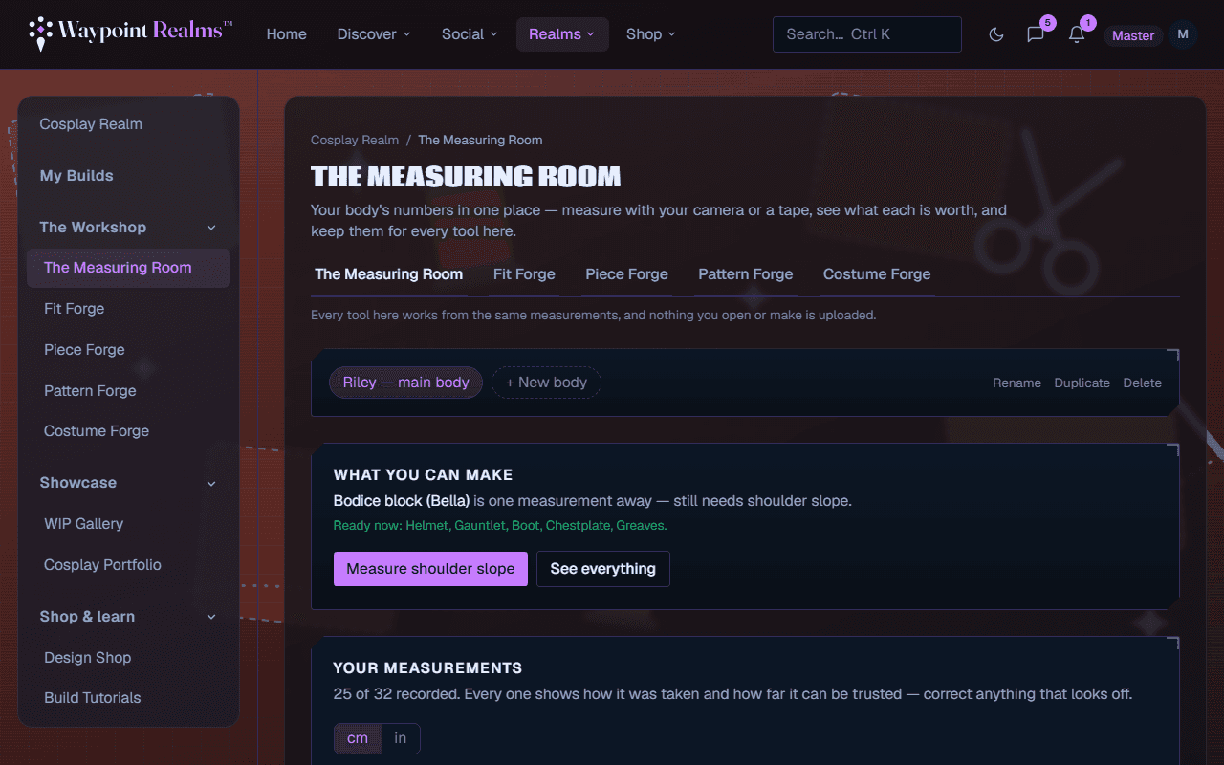Collapse The Workshop sidebar section

coord(211,228)
